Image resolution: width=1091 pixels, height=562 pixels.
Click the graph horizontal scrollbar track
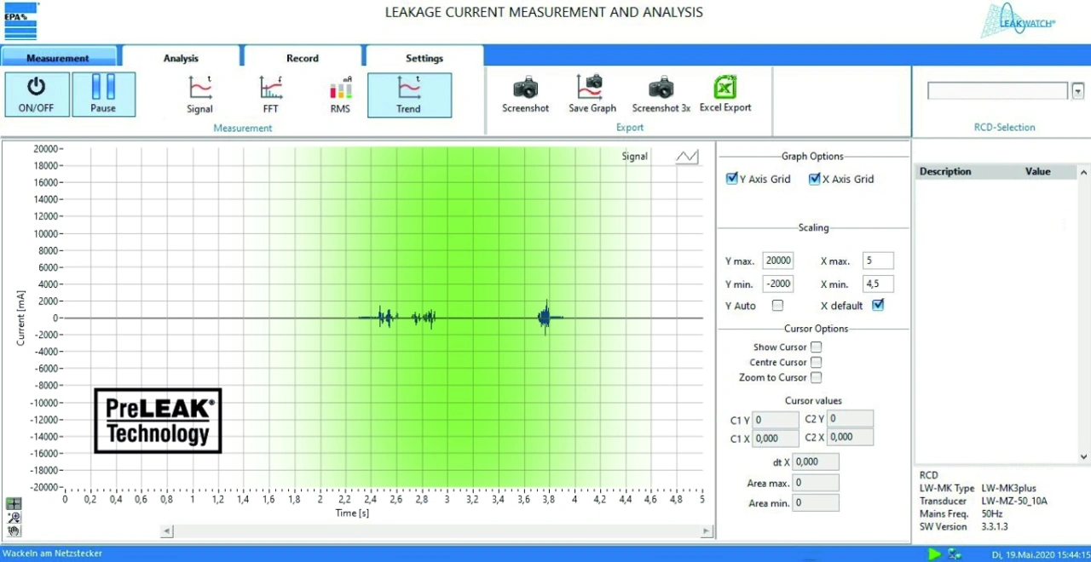[x=435, y=531]
